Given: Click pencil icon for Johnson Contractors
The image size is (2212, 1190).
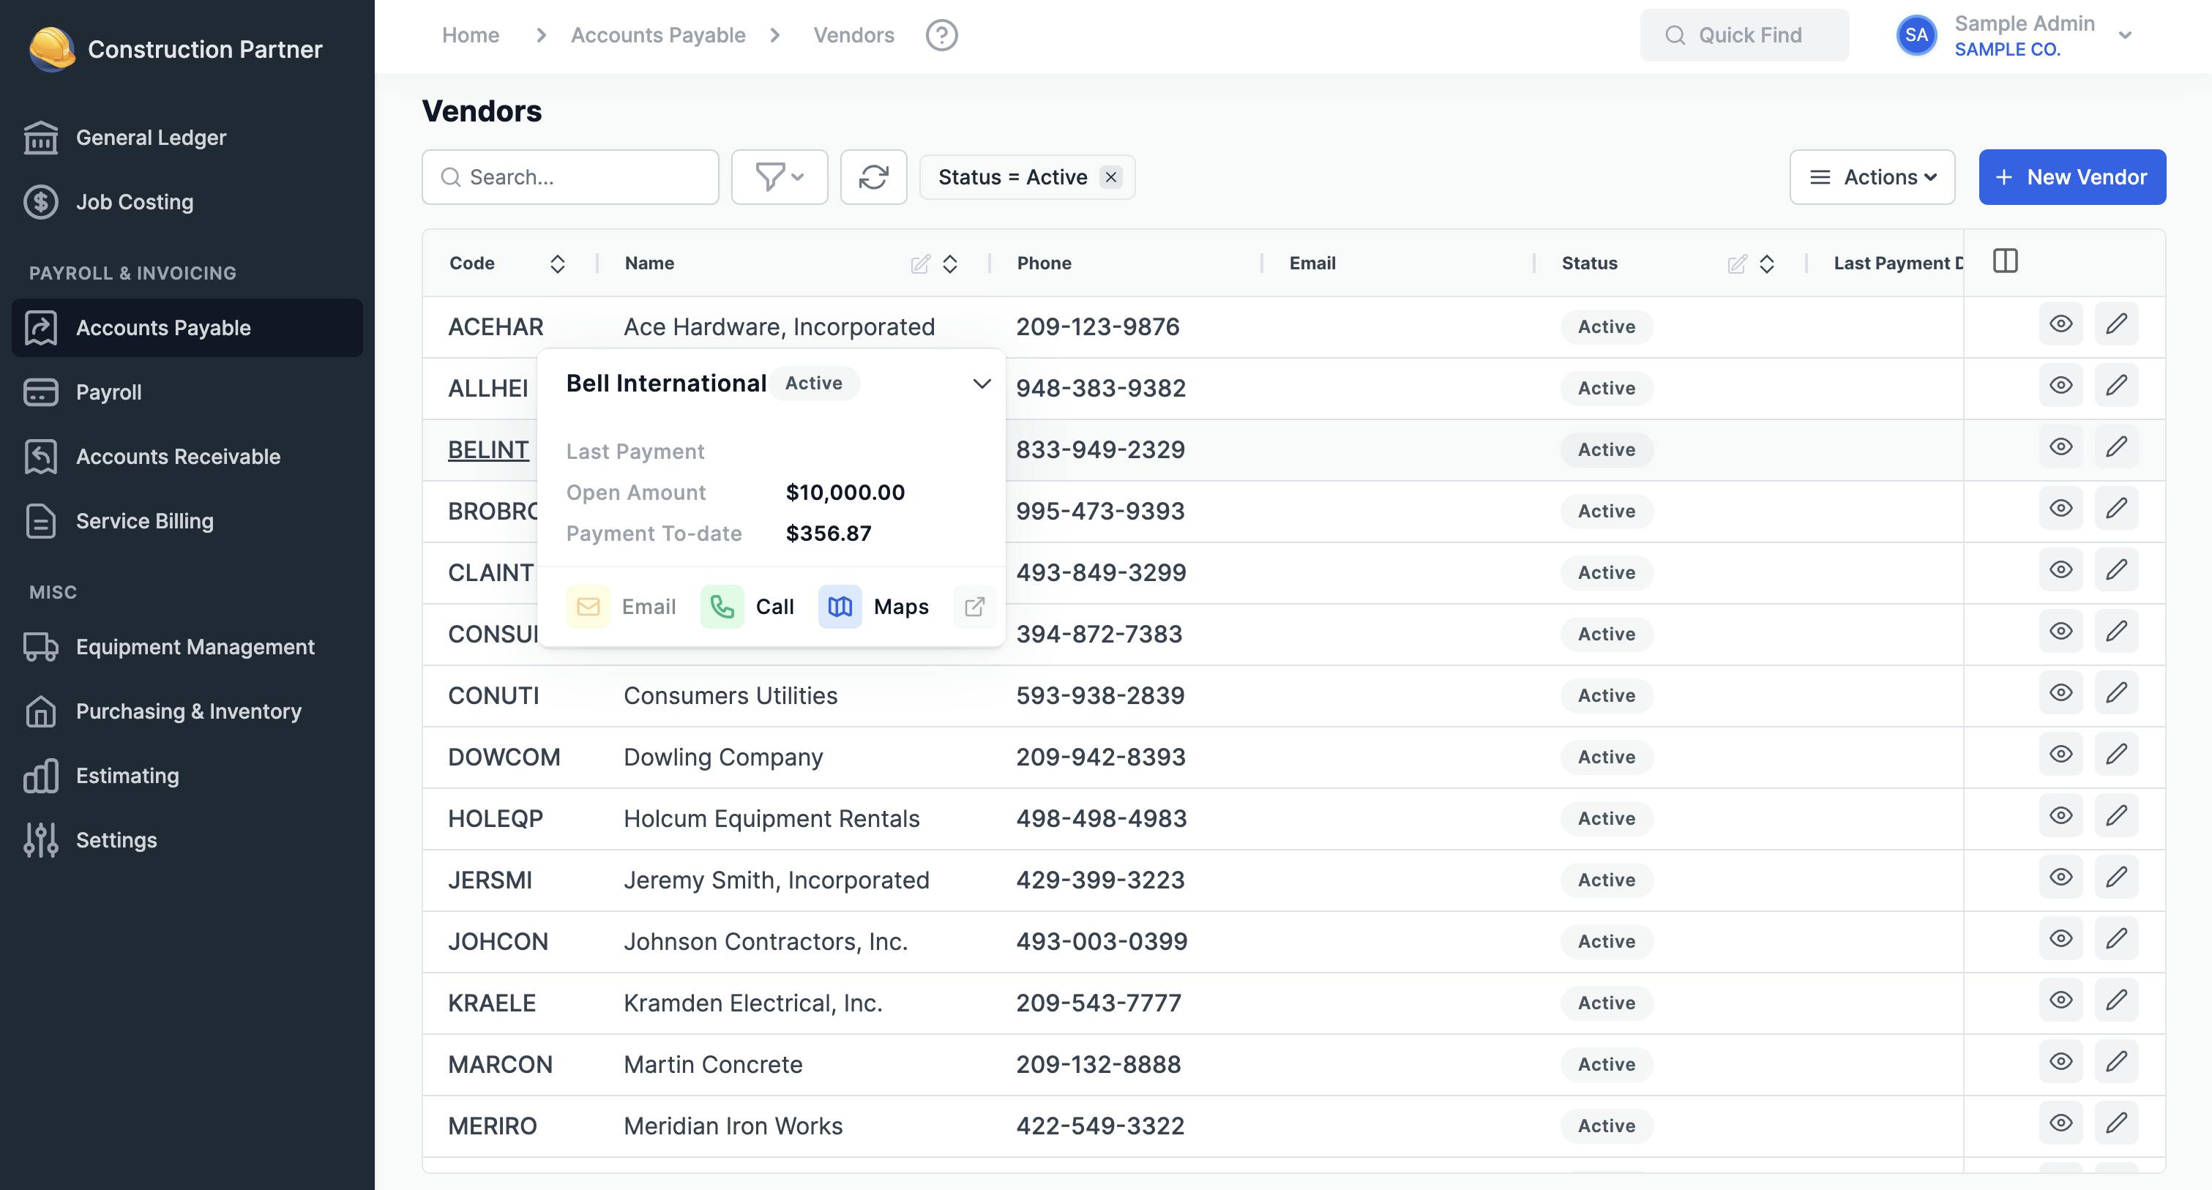Looking at the screenshot, I should click(2116, 938).
